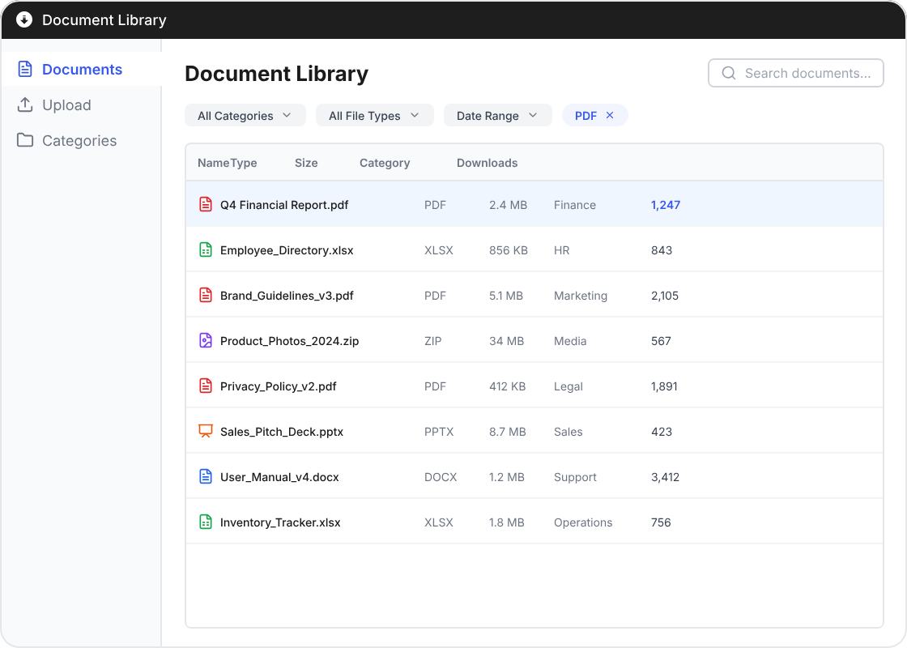Image resolution: width=907 pixels, height=648 pixels.
Task: Open the Date Range selector
Action: [x=497, y=115]
